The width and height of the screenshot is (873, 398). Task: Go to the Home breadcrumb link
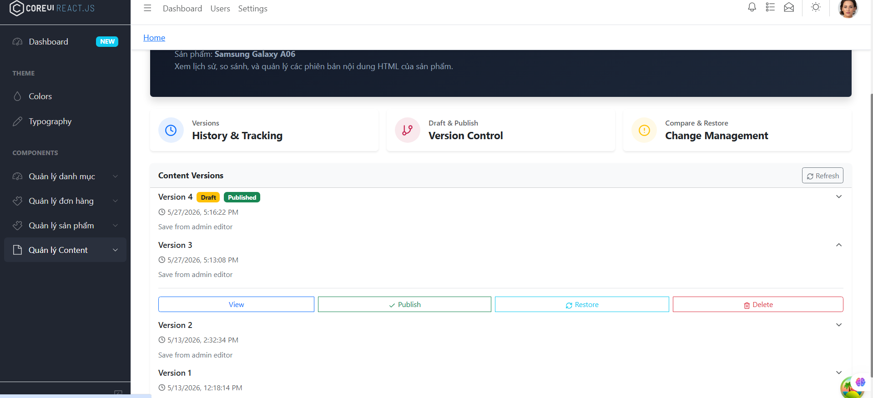(x=154, y=38)
